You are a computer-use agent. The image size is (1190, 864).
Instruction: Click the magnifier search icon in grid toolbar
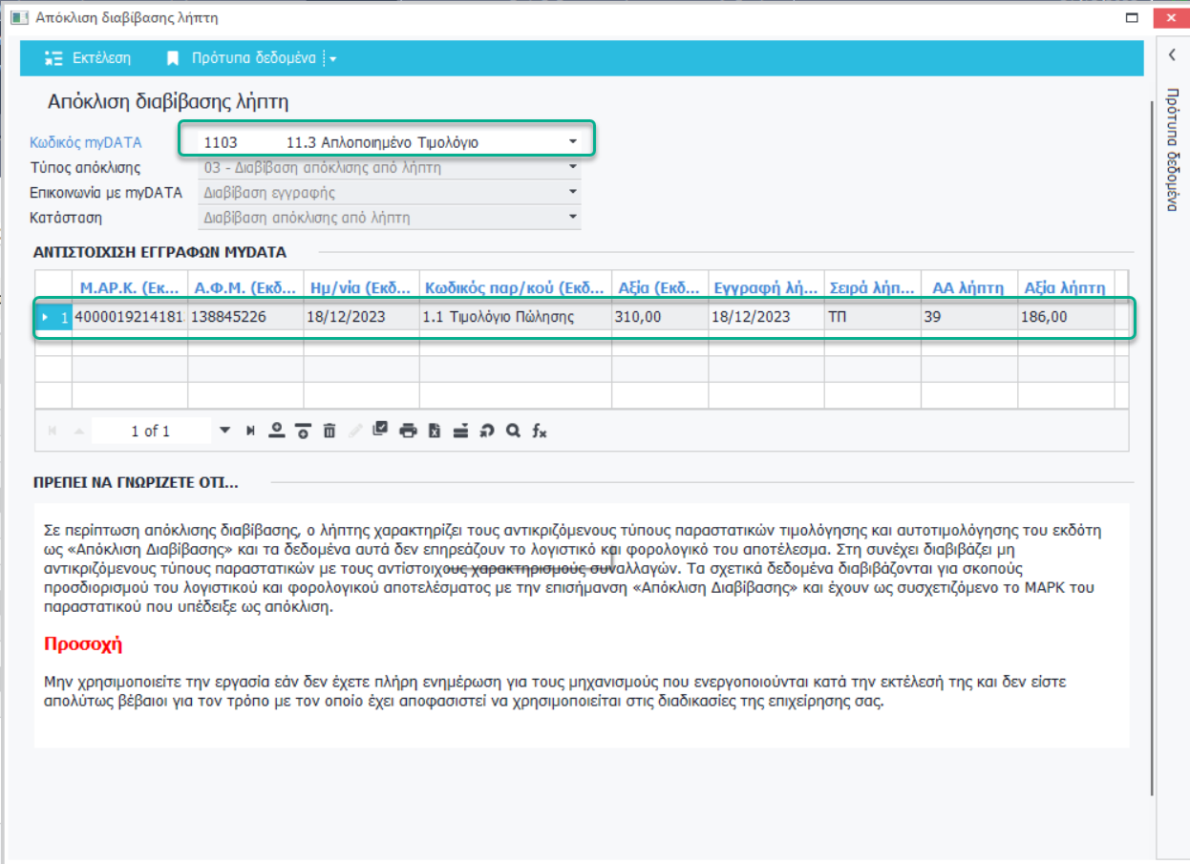513,432
